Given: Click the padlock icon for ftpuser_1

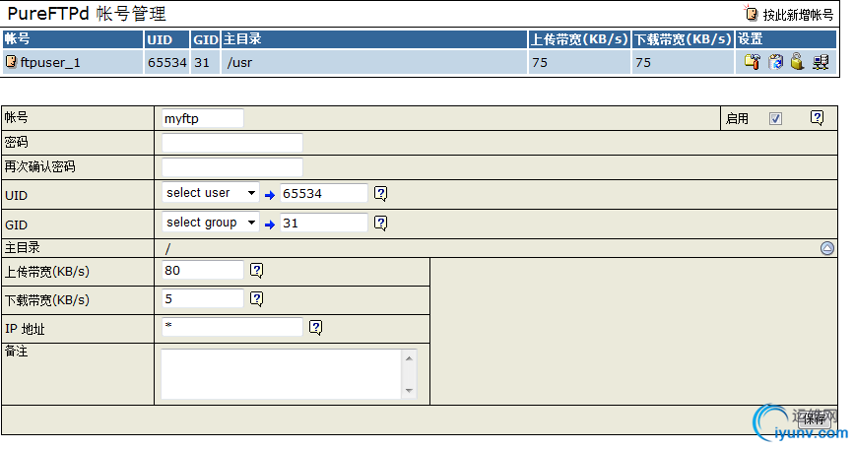Looking at the screenshot, I should (797, 62).
